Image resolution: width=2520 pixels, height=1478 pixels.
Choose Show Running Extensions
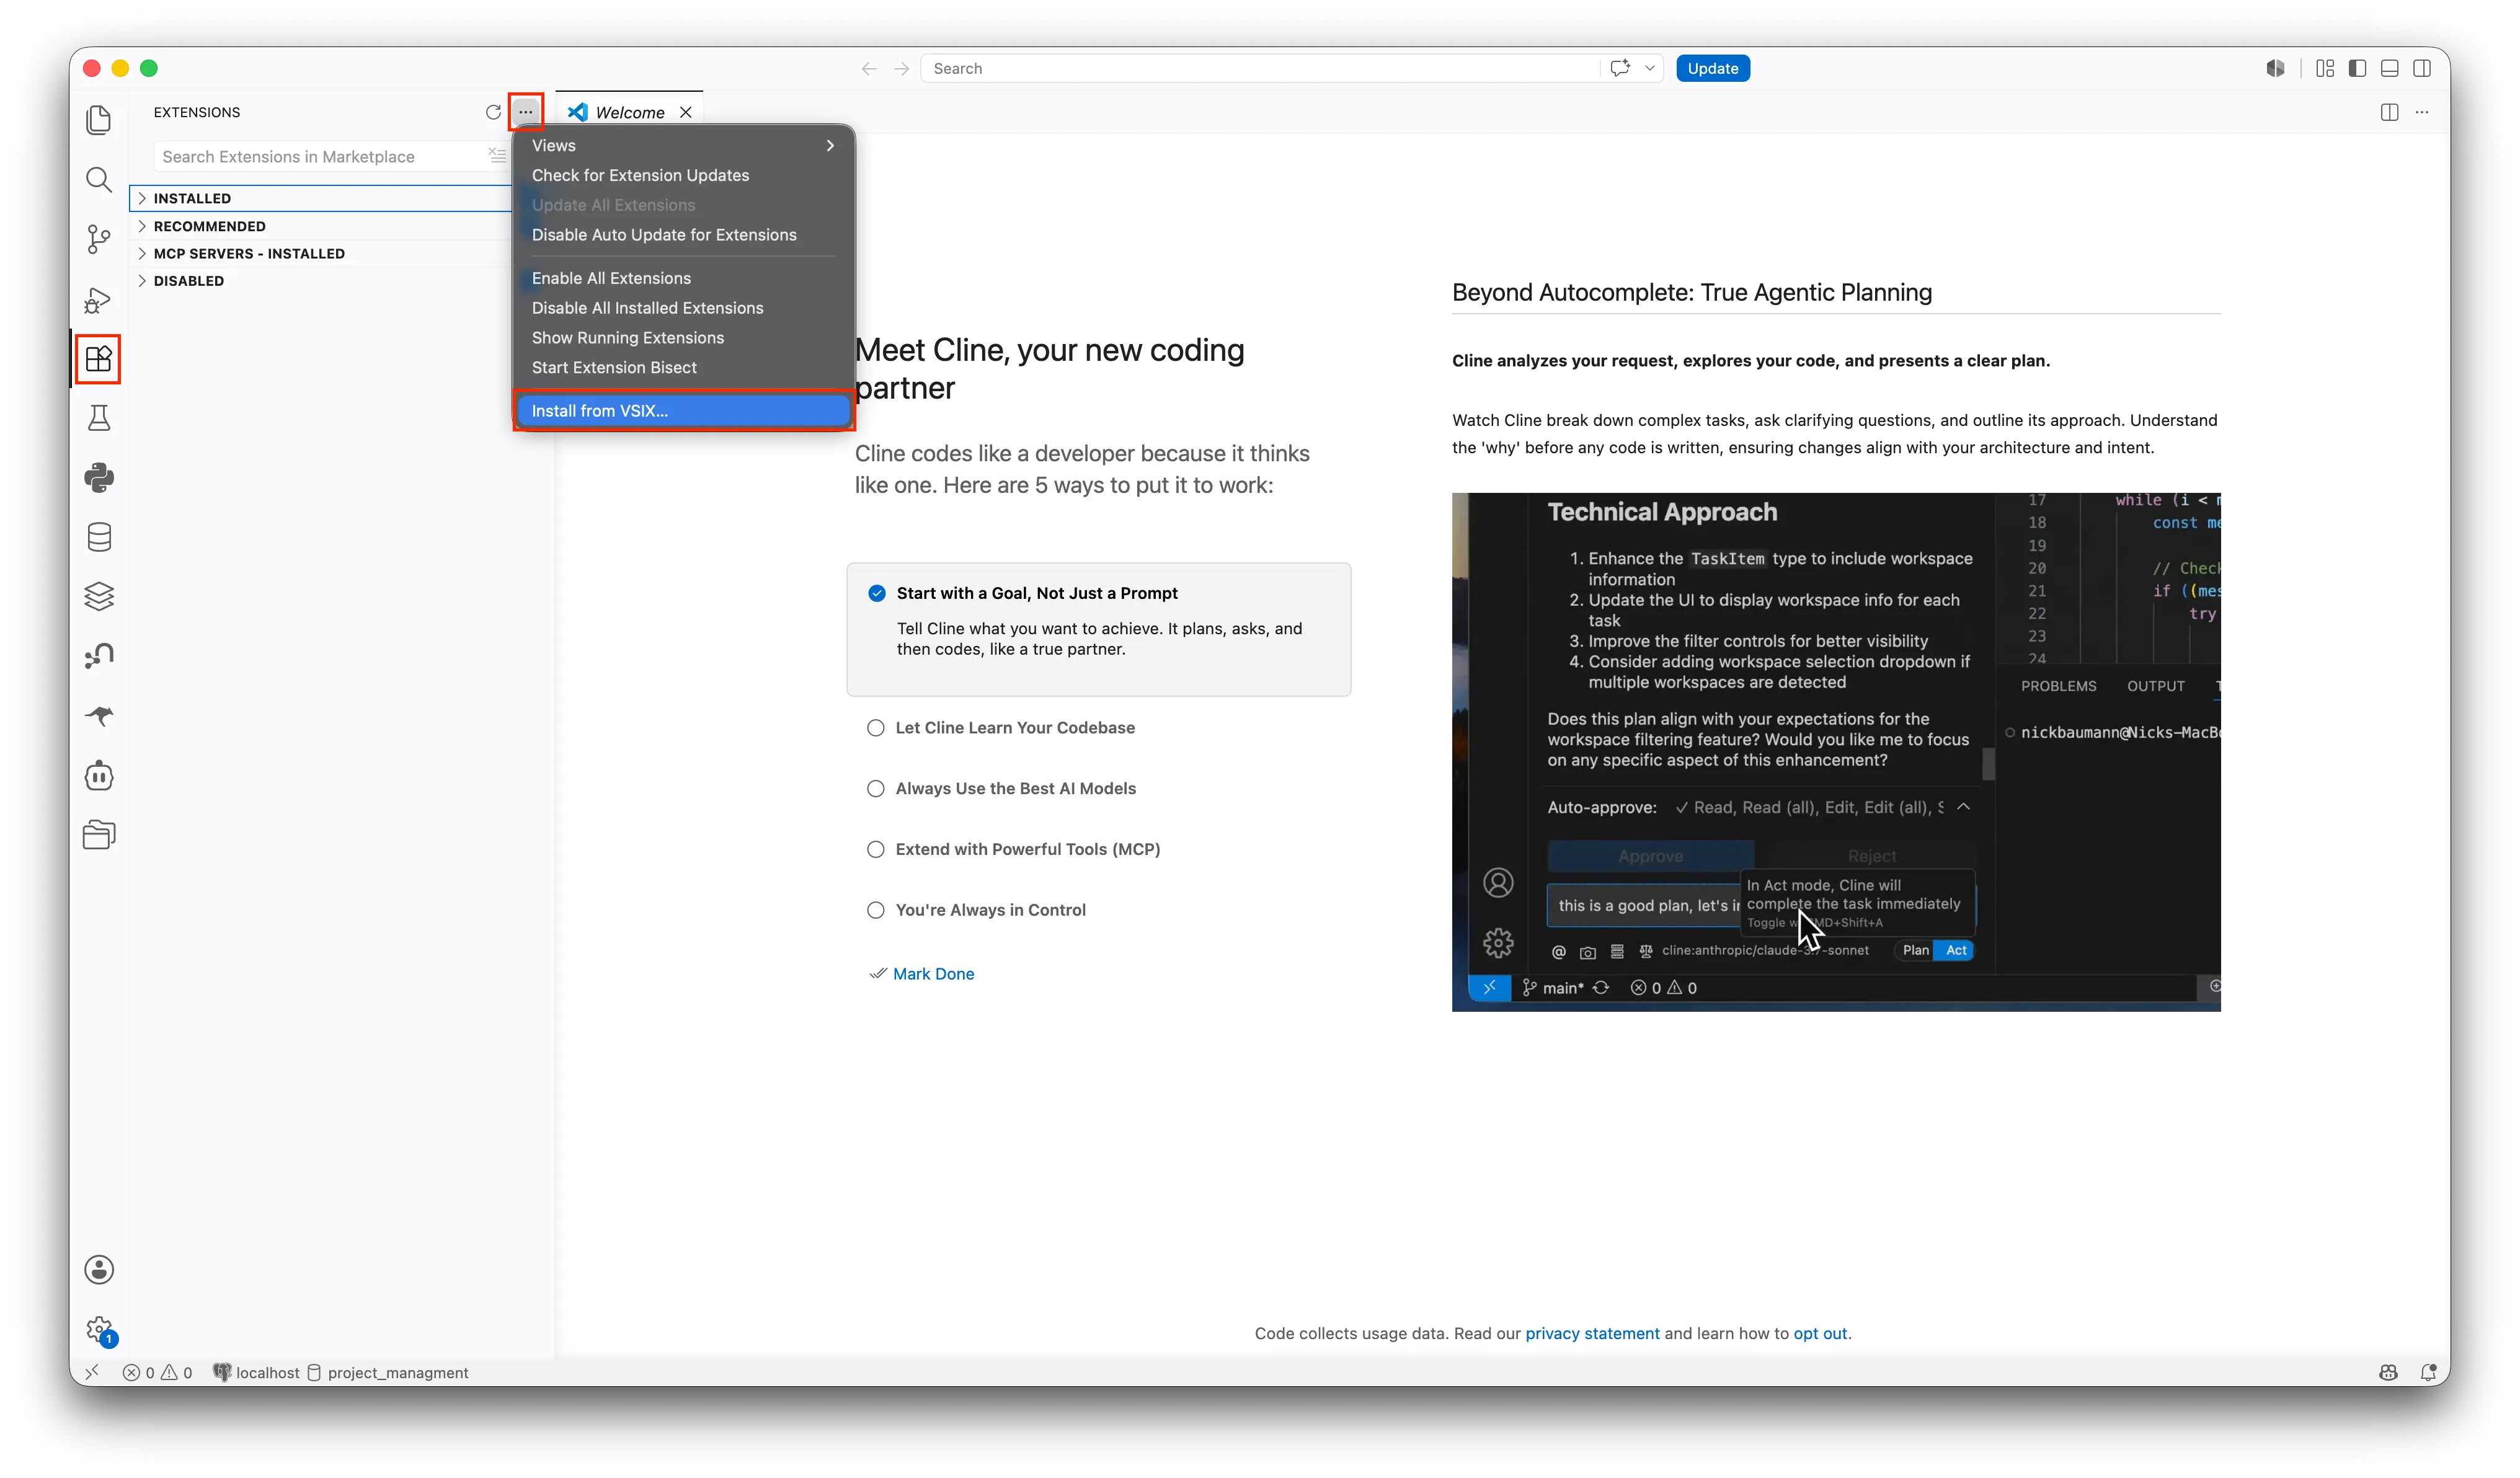tap(683, 338)
